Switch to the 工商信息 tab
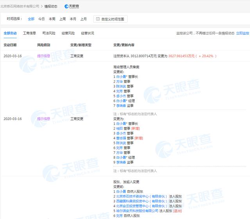Screen dimensions: 250x219 click(29, 33)
